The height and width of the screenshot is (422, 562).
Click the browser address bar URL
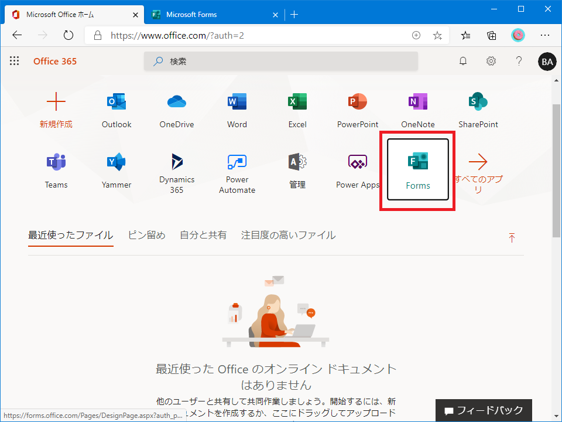tap(177, 35)
